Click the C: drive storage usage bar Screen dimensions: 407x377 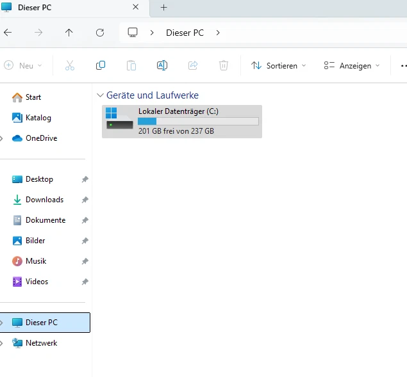click(x=198, y=122)
